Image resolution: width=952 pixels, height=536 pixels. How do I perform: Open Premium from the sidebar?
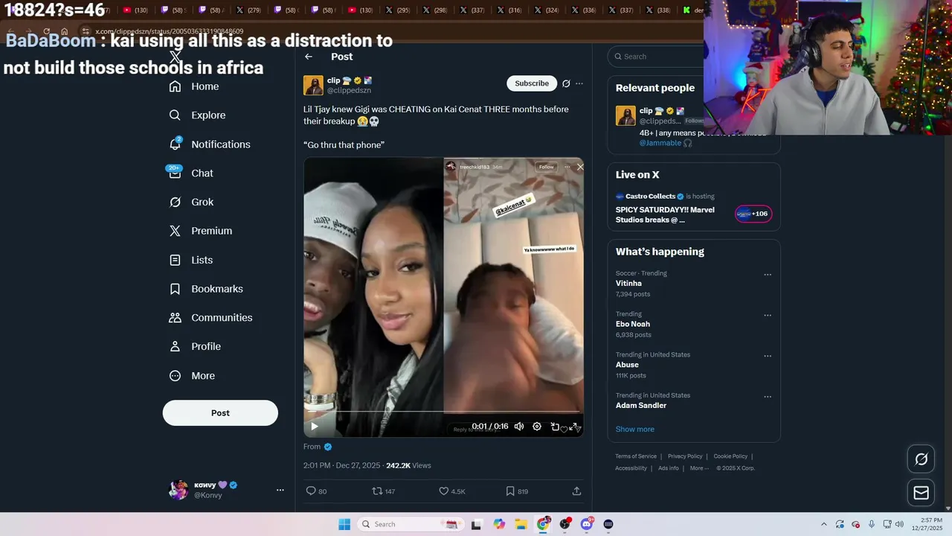click(201, 231)
